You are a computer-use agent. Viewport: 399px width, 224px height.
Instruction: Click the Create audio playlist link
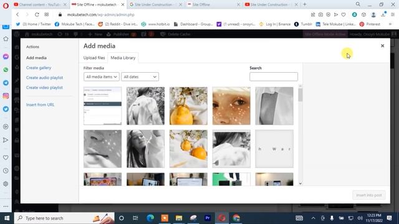coord(44,78)
